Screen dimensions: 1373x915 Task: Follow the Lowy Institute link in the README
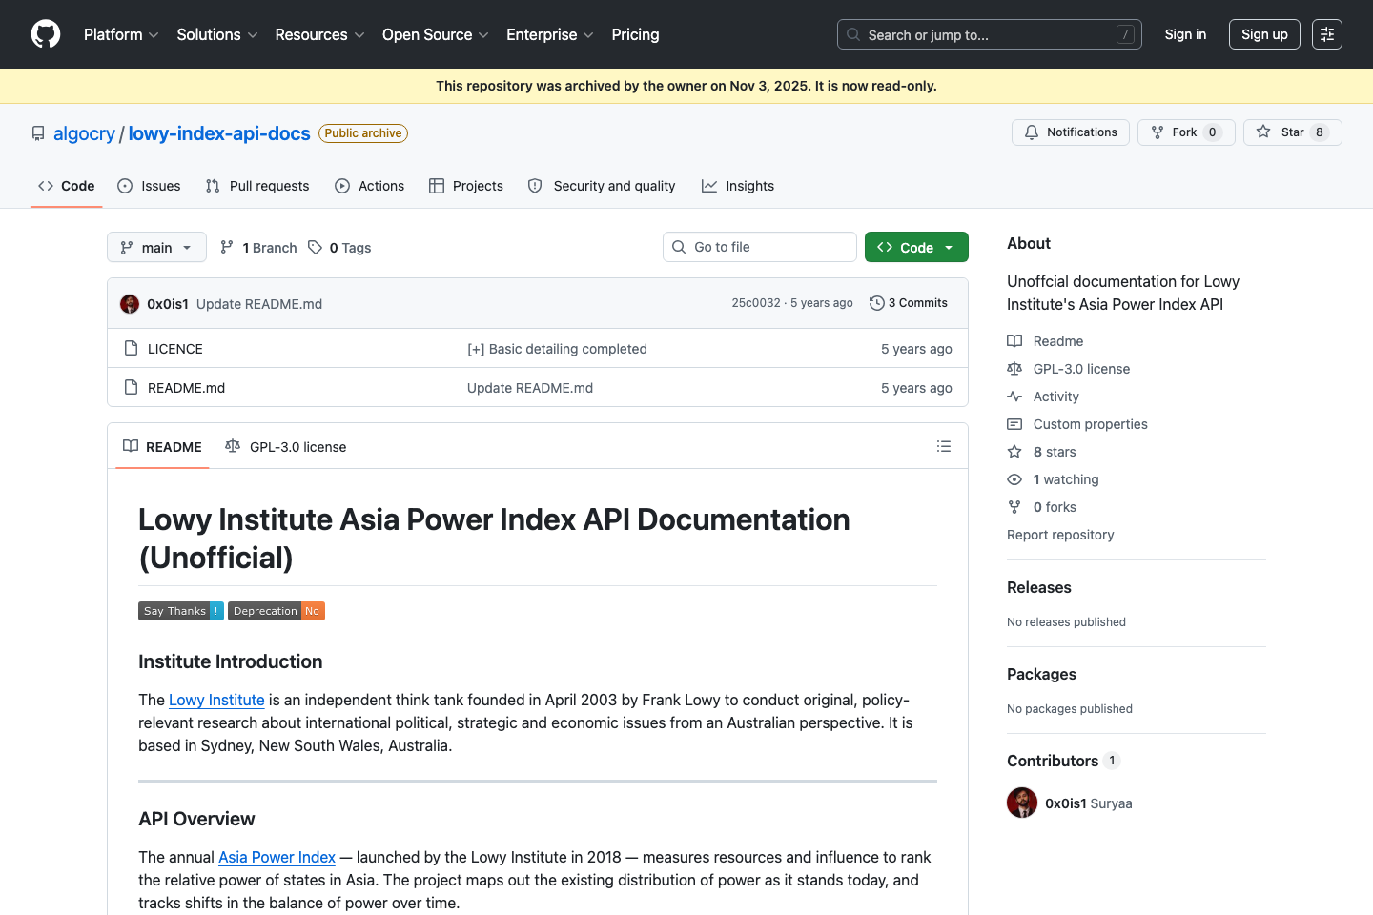tap(216, 700)
